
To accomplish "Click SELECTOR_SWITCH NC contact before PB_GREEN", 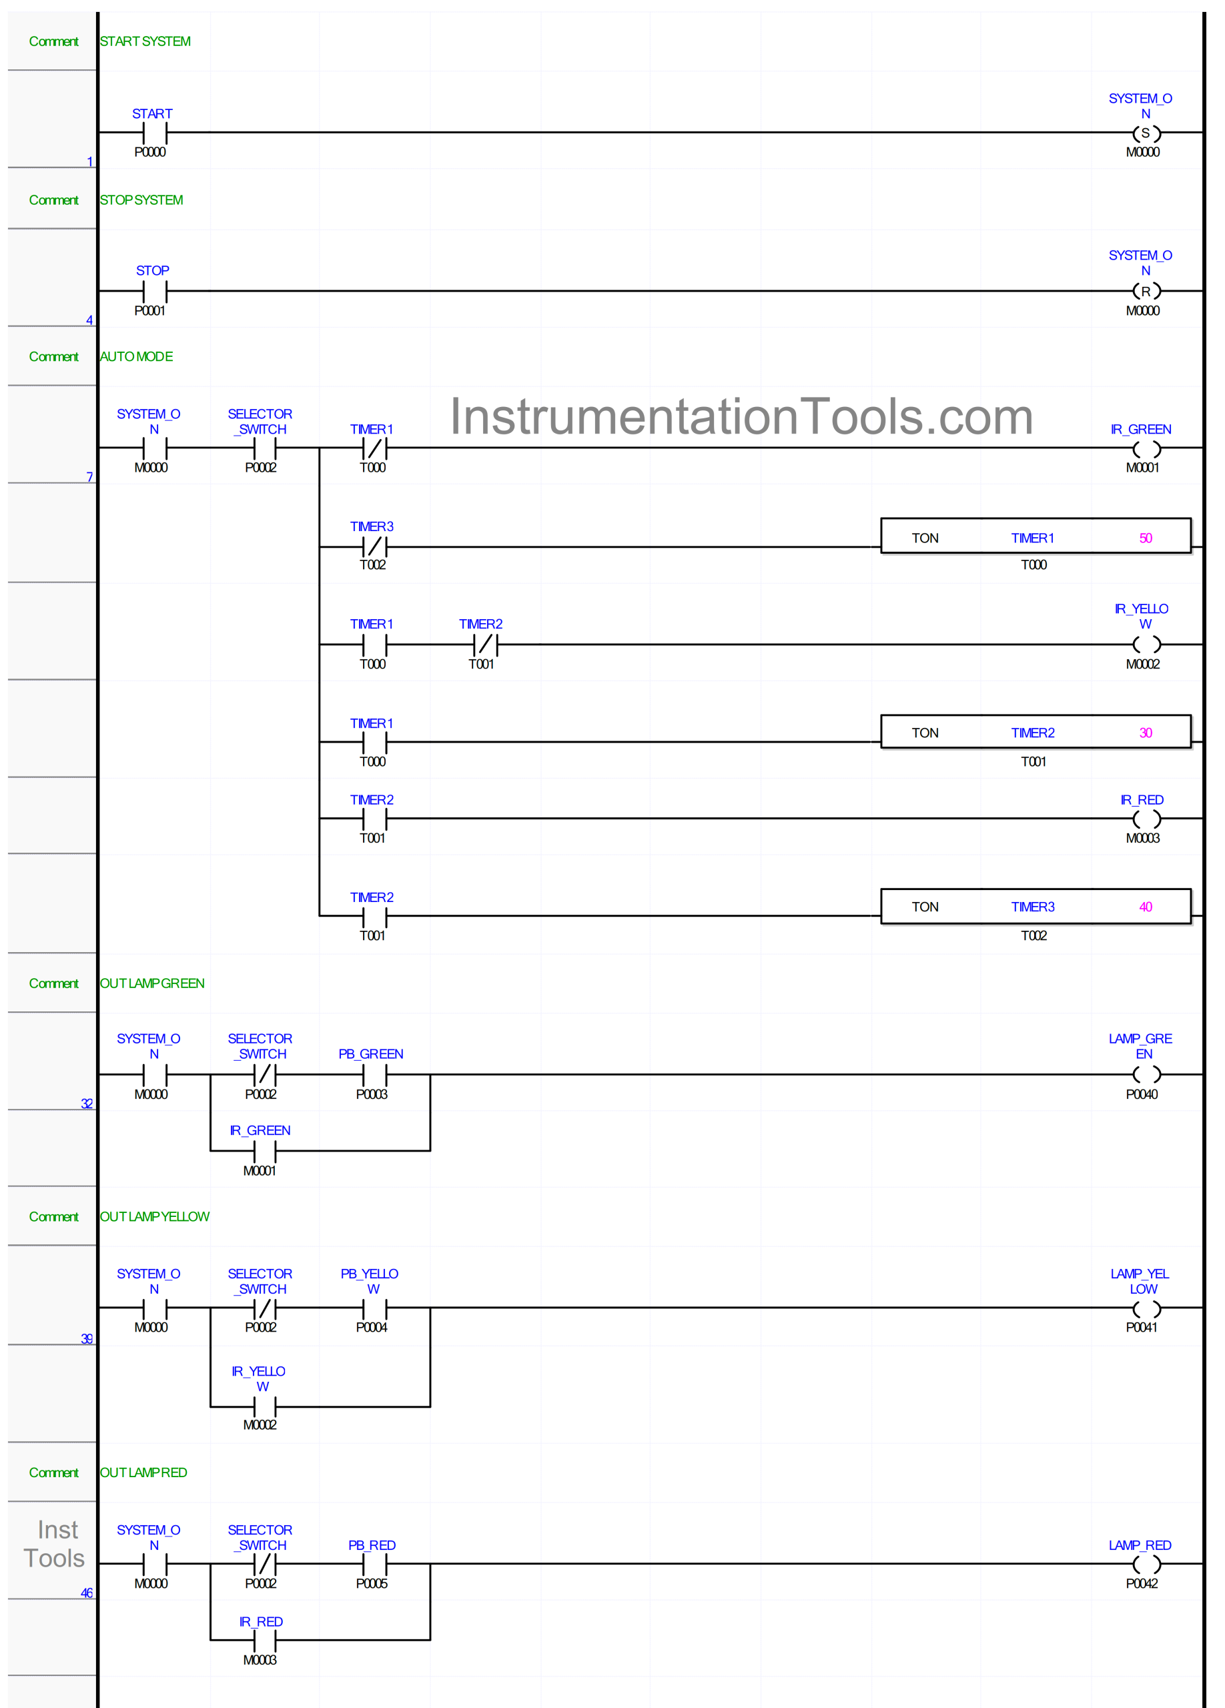I will click(265, 1075).
